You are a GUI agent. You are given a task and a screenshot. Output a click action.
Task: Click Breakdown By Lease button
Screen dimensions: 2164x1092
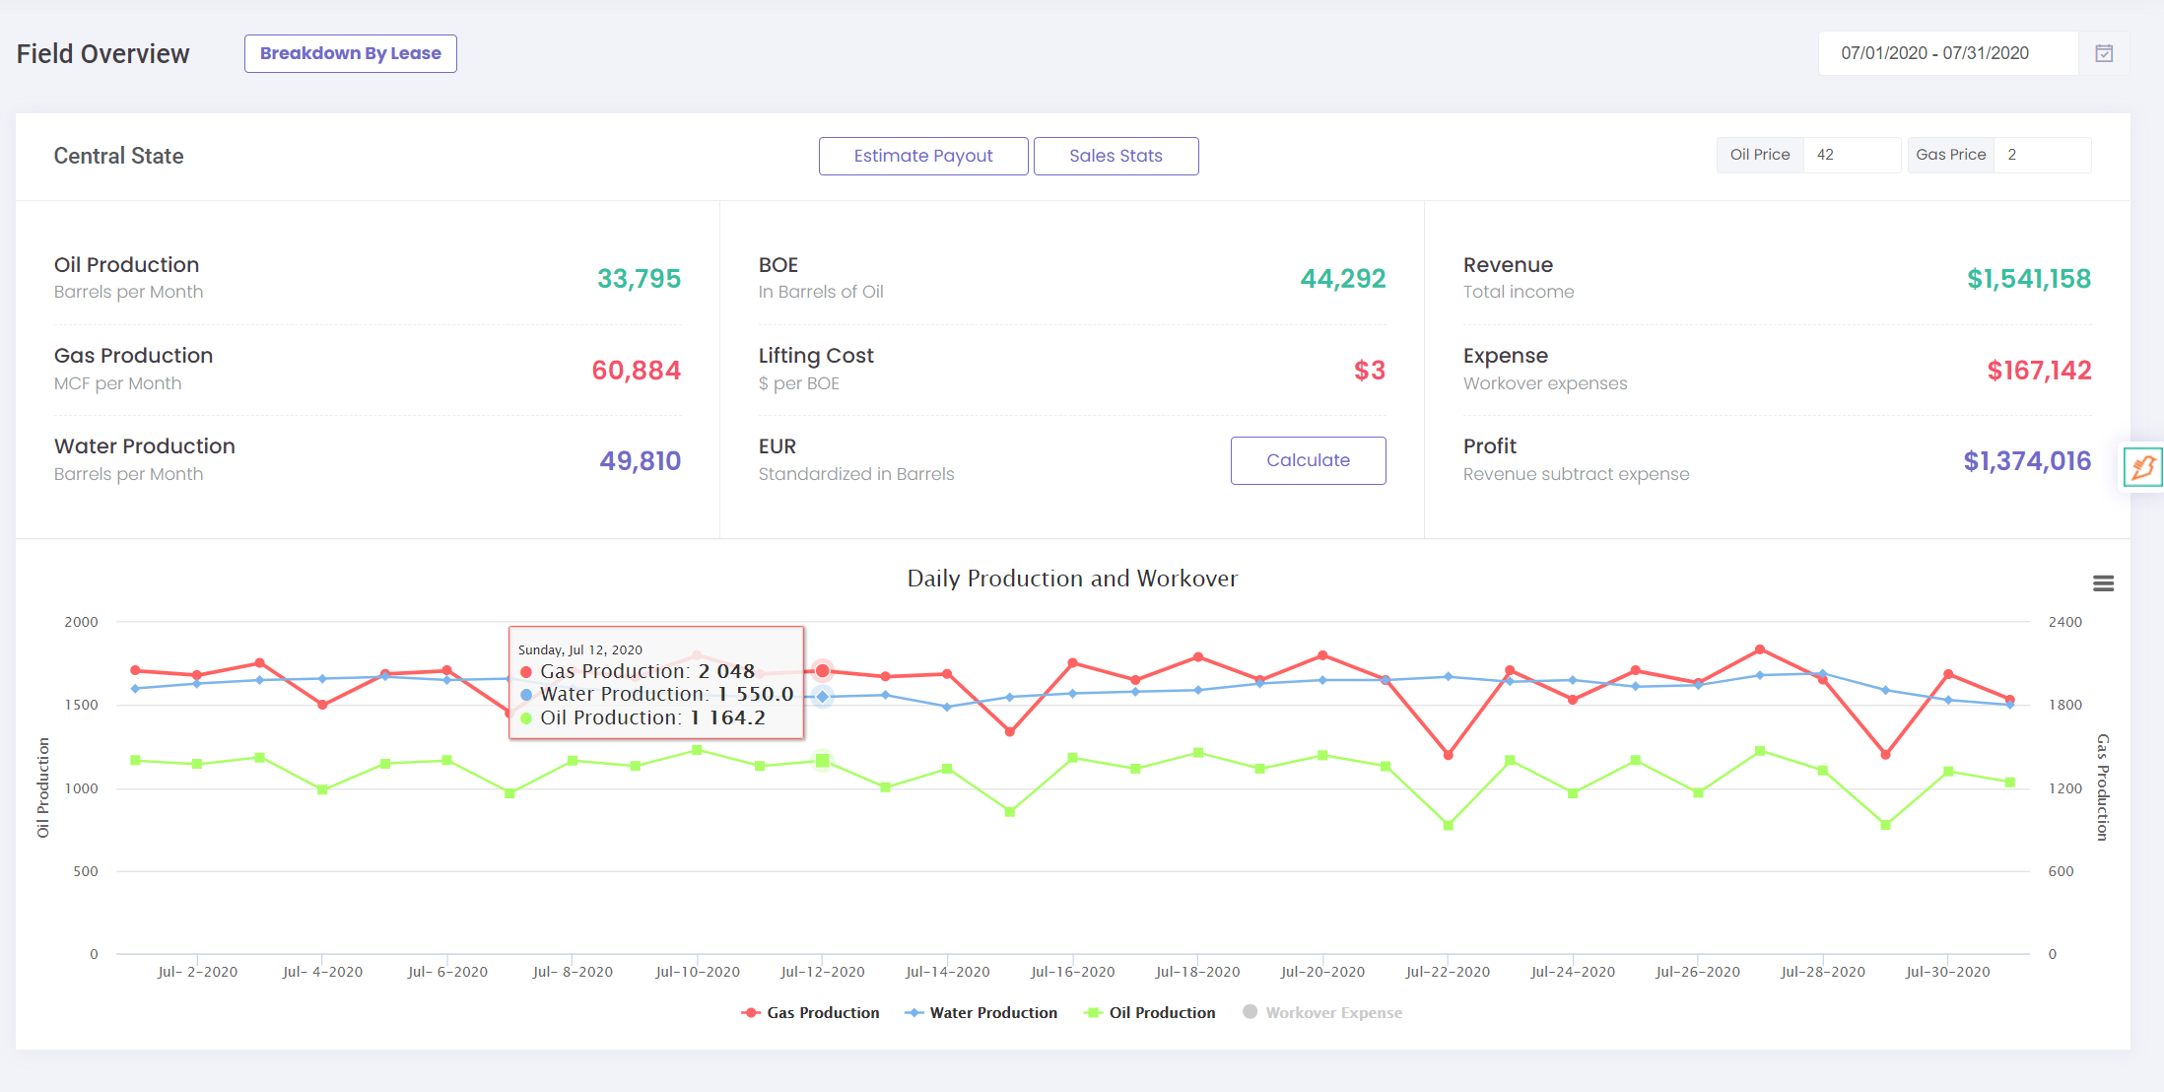point(350,53)
